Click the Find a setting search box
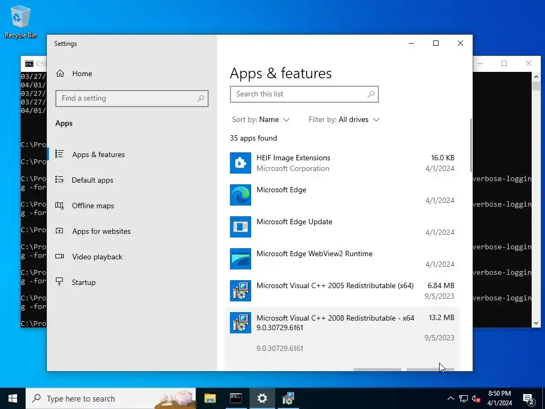545x409 pixels. click(x=132, y=99)
